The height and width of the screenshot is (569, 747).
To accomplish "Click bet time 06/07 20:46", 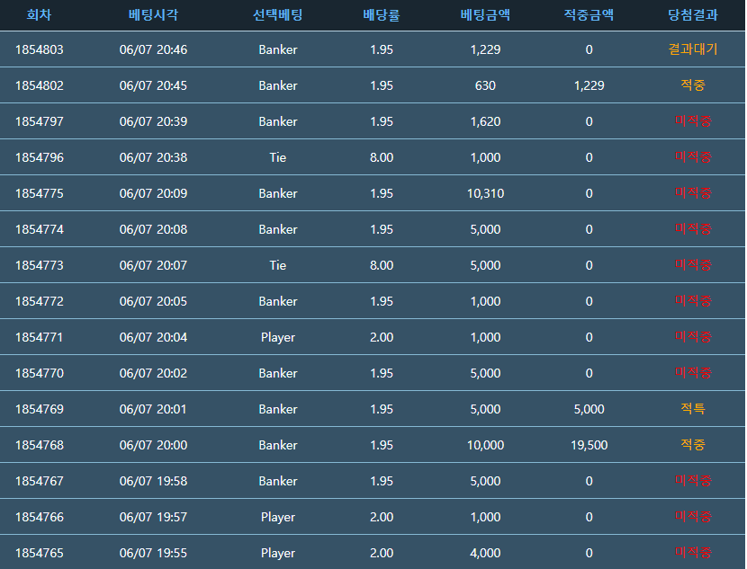I will [153, 49].
